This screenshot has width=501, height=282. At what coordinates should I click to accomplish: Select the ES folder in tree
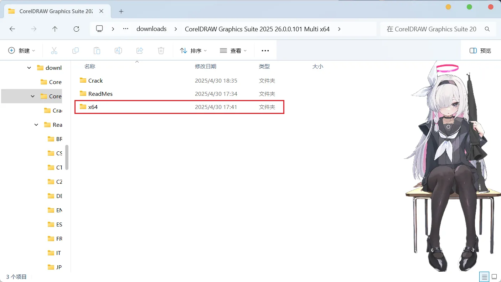click(55, 224)
